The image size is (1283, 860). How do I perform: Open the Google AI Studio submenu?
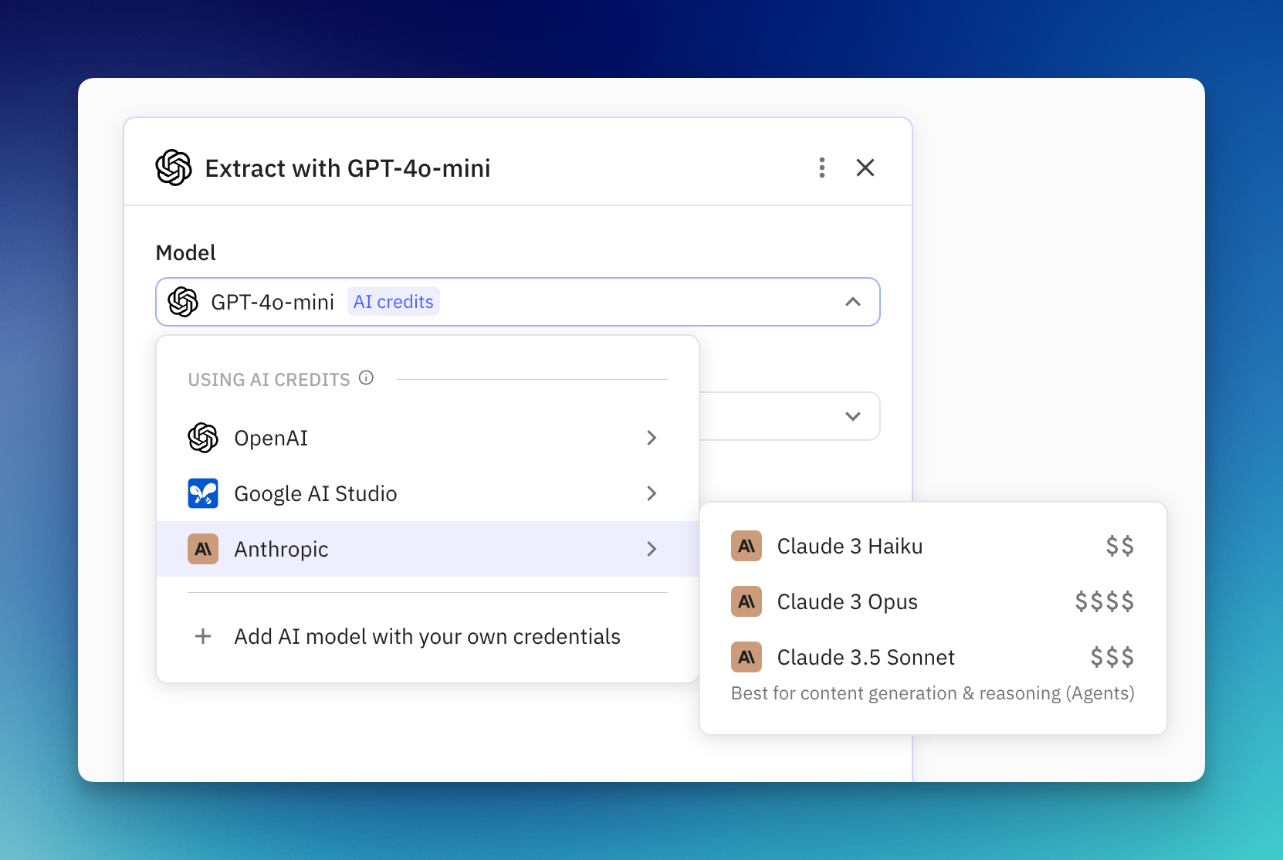tap(427, 493)
